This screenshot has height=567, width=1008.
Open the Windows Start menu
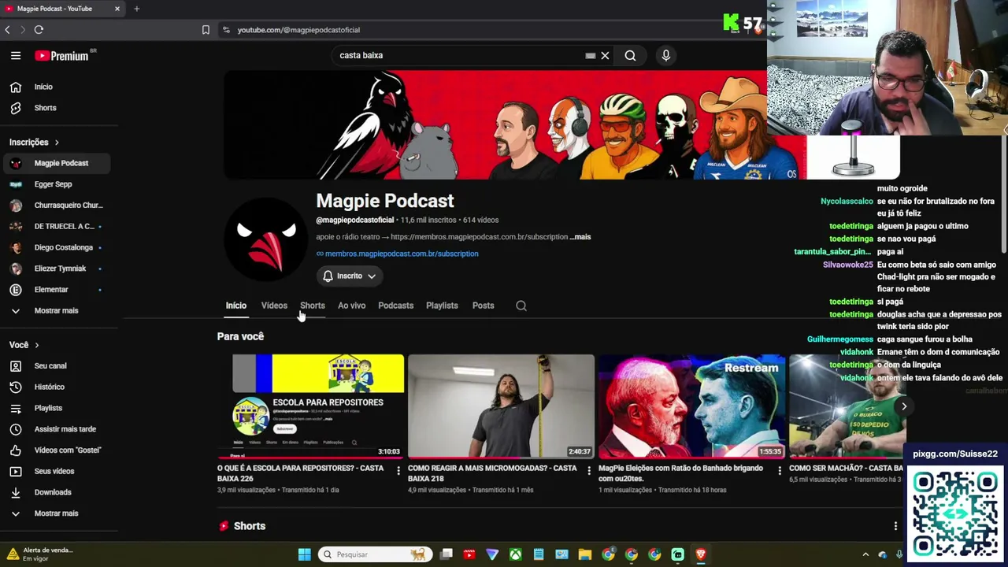pyautogui.click(x=305, y=554)
